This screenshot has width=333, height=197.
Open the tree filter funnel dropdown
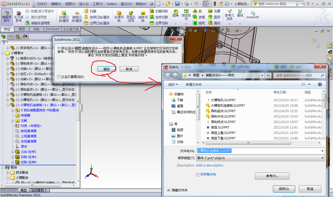[5, 42]
